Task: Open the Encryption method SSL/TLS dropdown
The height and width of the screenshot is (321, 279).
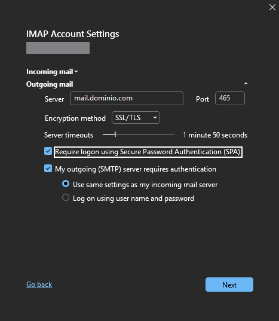Action: point(136,118)
